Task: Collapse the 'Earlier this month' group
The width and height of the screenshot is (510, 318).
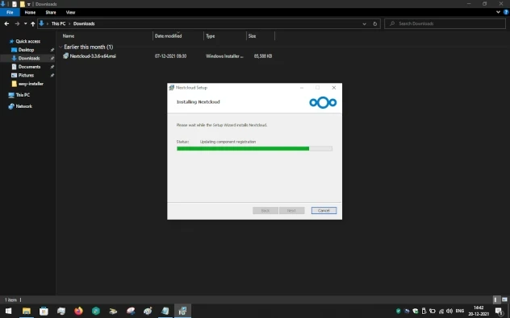Action: (x=61, y=47)
